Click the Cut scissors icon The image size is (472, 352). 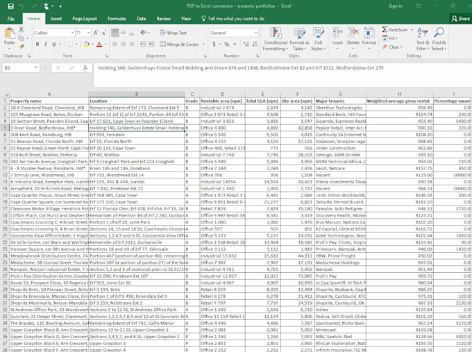21,30
